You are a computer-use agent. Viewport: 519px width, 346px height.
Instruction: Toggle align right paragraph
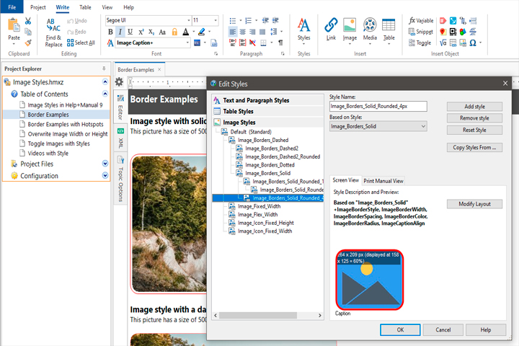[252, 32]
